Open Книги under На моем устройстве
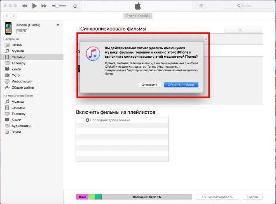 pyautogui.click(x=16, y=120)
